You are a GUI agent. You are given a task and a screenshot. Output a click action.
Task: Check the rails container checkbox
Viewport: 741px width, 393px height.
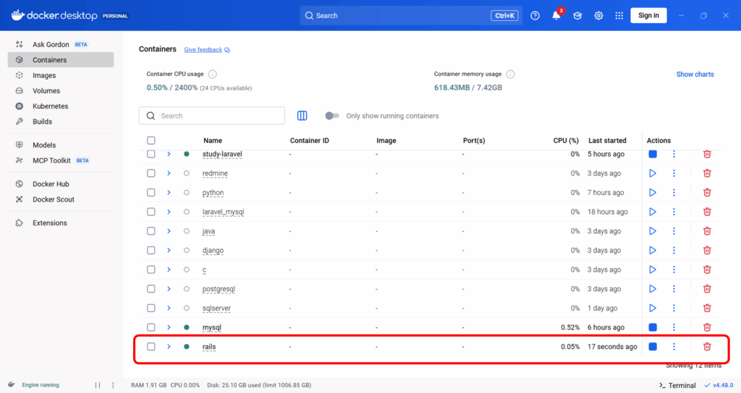(151, 347)
